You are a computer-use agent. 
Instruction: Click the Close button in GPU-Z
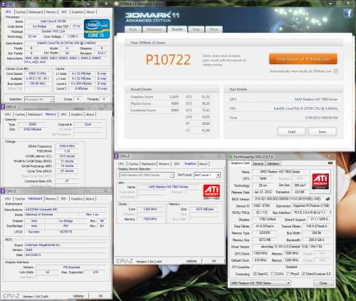(x=323, y=283)
